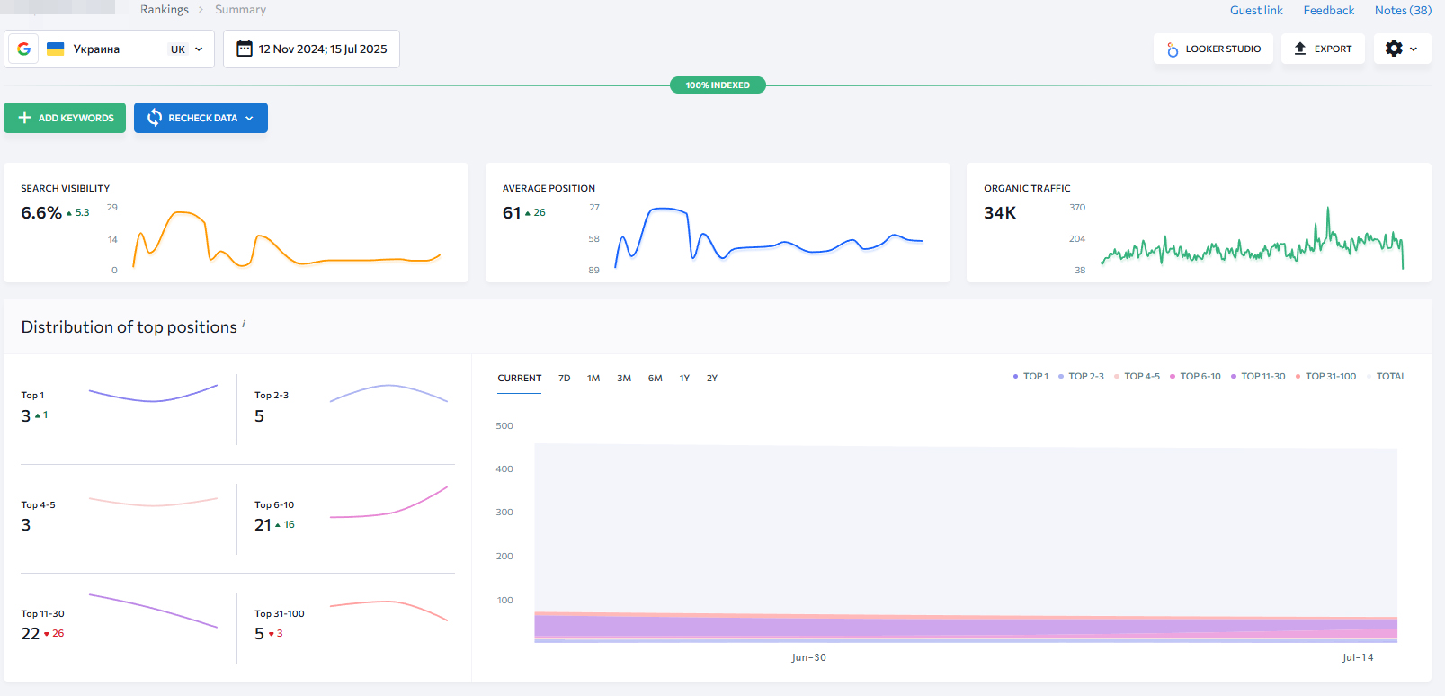Click the info icon beside Distribution title
The height and width of the screenshot is (696, 1445).
point(244,324)
